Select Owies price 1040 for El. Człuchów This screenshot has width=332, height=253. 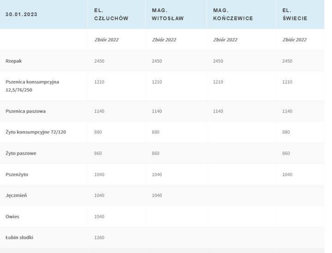(100, 217)
